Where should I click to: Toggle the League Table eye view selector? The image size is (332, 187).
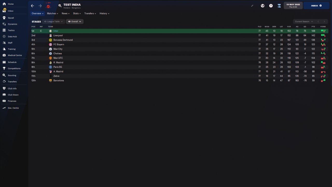(53, 22)
